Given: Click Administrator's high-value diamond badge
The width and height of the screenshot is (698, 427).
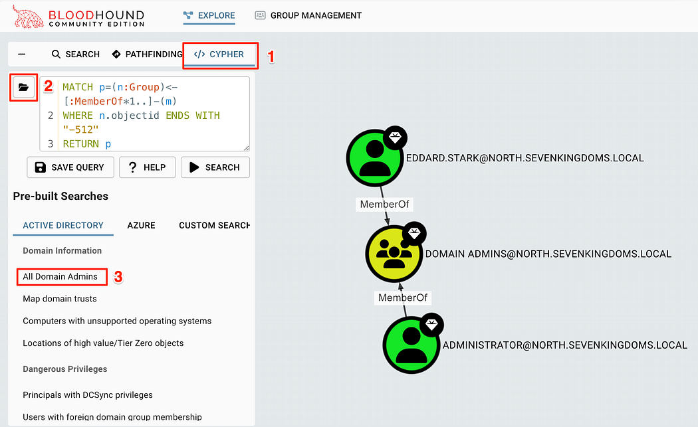Looking at the screenshot, I should [432, 325].
